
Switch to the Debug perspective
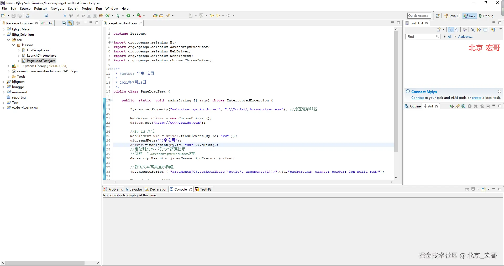click(486, 16)
